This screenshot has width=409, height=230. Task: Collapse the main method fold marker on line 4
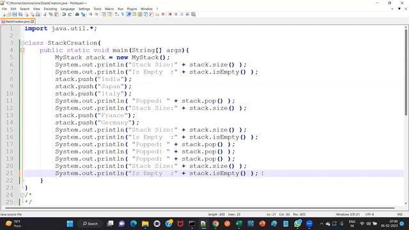(x=22, y=50)
